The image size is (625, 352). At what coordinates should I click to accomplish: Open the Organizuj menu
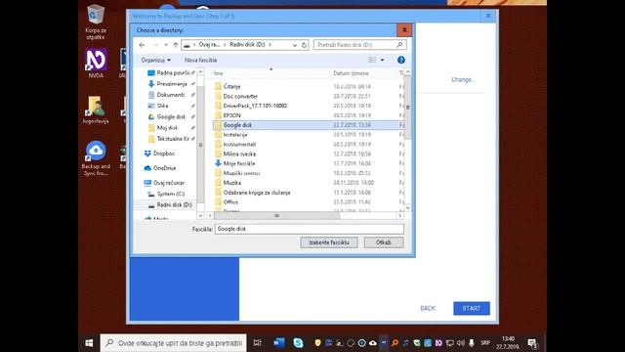tap(155, 60)
